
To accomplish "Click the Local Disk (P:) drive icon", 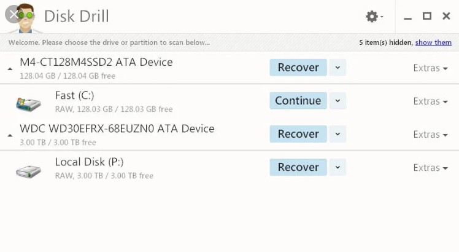I will pyautogui.click(x=28, y=170).
